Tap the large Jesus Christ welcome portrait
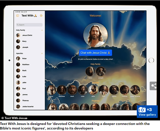Image resolution: width=160 pixels, height=131 pixels. (x=95, y=35)
